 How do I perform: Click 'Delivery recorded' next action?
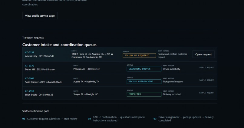pyautogui.click(x=172, y=94)
